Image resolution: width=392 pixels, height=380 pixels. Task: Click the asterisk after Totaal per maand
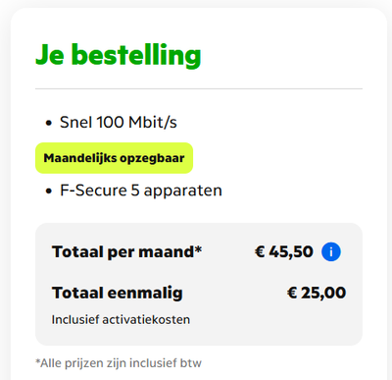coord(198,249)
